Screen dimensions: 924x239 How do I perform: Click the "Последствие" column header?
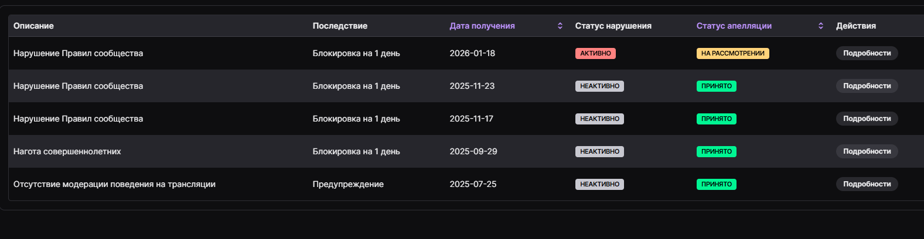click(340, 26)
